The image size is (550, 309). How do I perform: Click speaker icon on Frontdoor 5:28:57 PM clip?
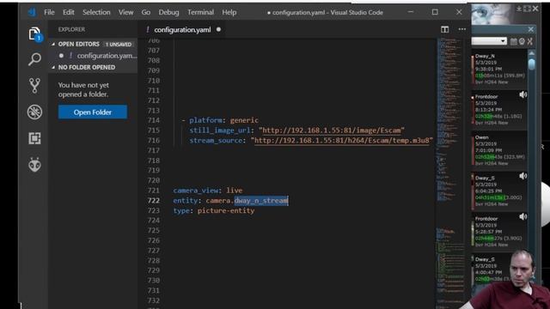tap(522, 216)
